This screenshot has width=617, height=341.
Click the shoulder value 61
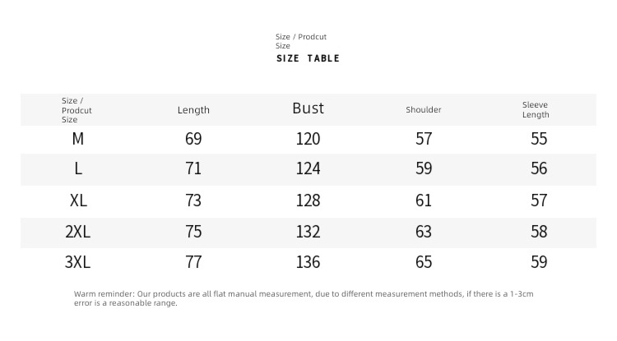(x=424, y=200)
